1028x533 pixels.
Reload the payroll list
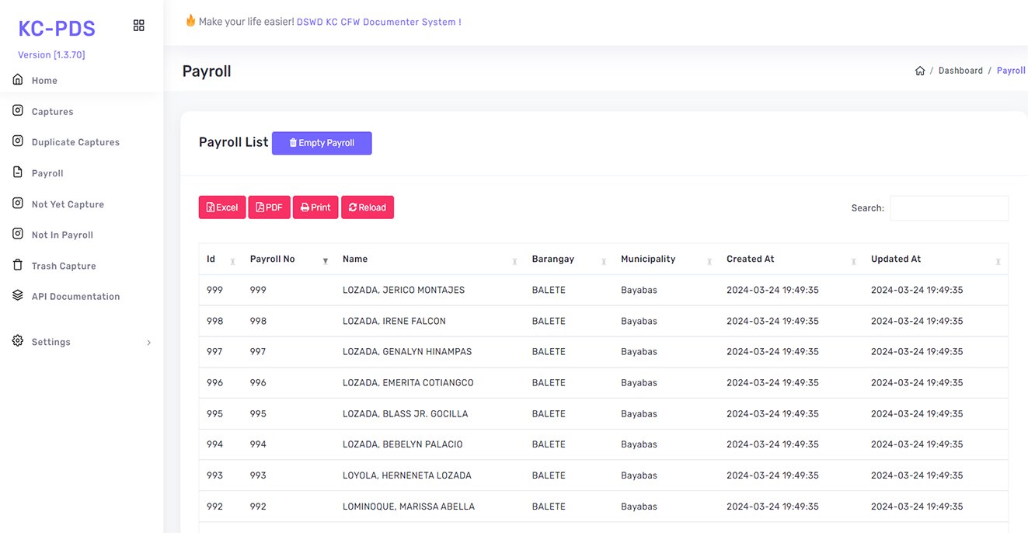pos(367,207)
